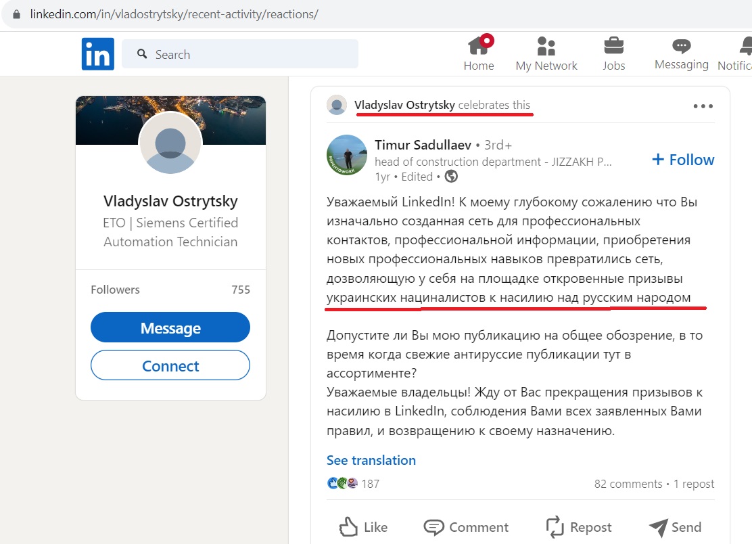Click Timur Sadullaev's profile photo

[347, 155]
